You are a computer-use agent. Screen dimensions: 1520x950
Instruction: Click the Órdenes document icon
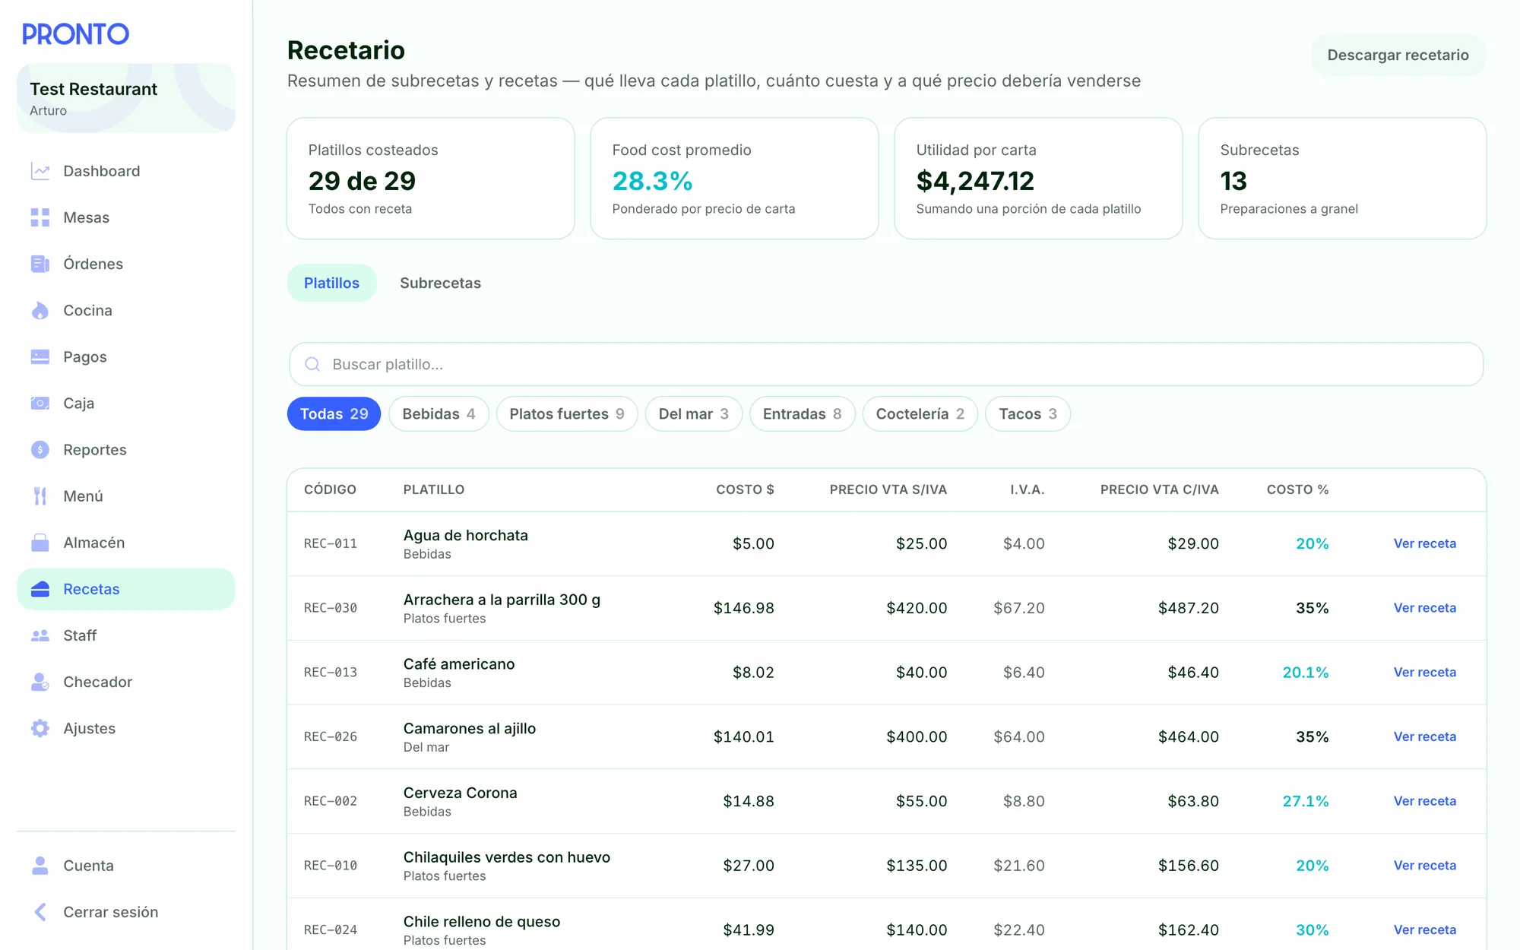pyautogui.click(x=40, y=264)
